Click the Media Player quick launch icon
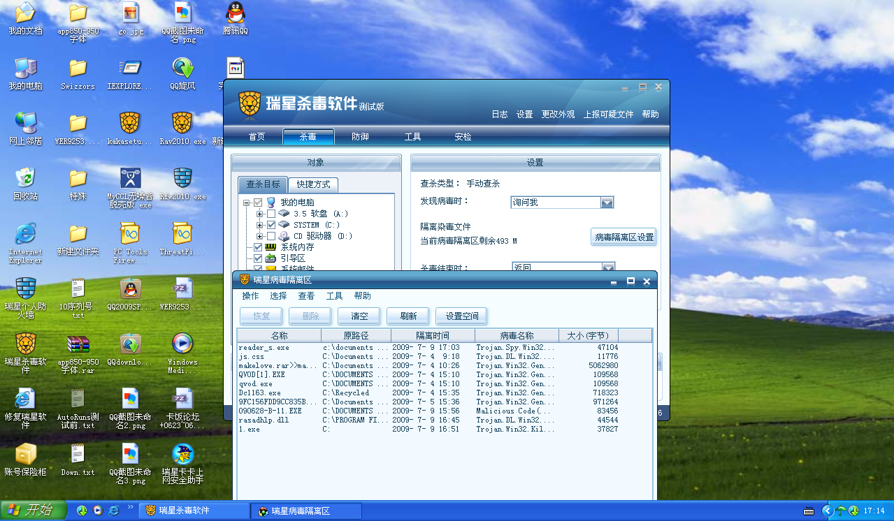This screenshot has width=894, height=521. click(x=98, y=511)
